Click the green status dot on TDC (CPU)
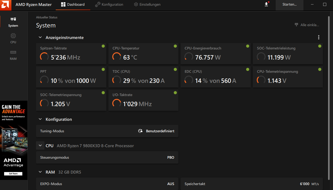The height and width of the screenshot is (190, 333). tap(175, 69)
